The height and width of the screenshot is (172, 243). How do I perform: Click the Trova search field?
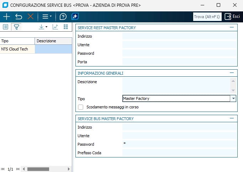[207, 17]
